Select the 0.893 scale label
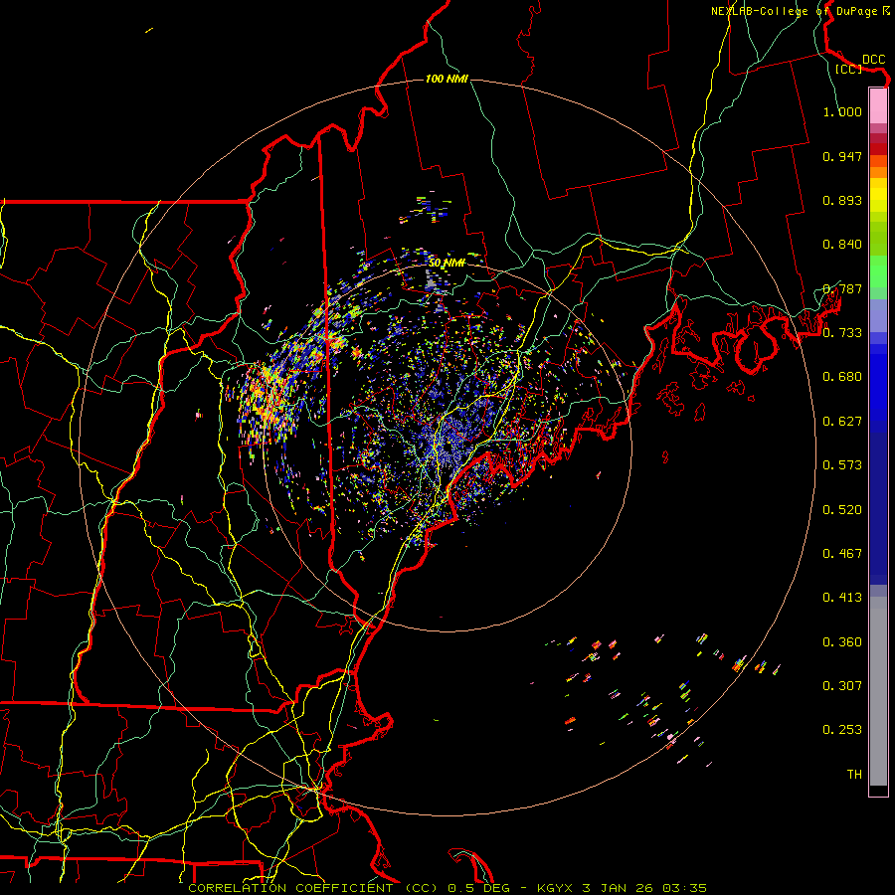 tap(842, 200)
